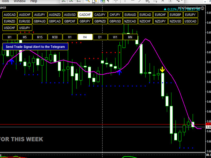Choose the Fibonacci Retracement tool
The image size is (211, 158).
pos(155,1)
